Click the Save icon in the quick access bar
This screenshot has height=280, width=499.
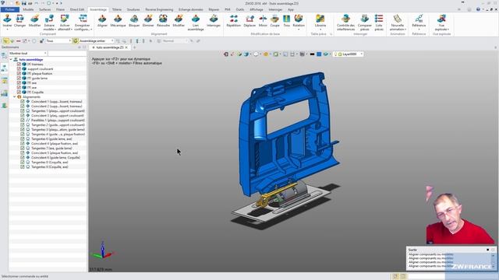[x=24, y=3]
